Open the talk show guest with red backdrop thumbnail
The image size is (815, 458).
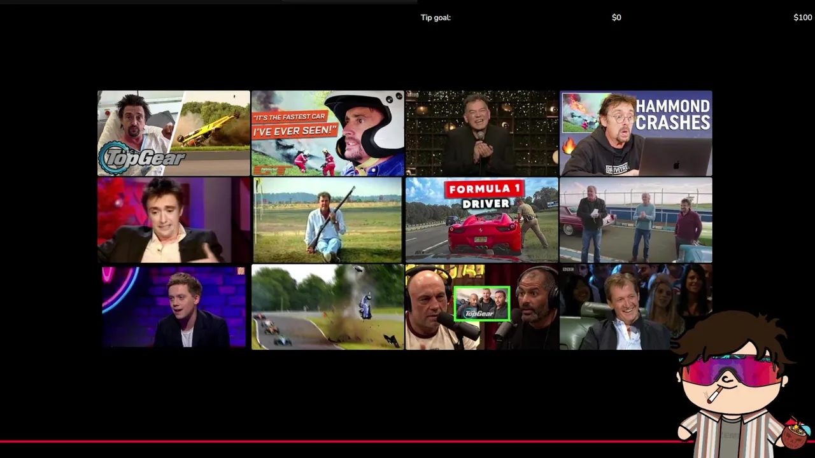174,220
